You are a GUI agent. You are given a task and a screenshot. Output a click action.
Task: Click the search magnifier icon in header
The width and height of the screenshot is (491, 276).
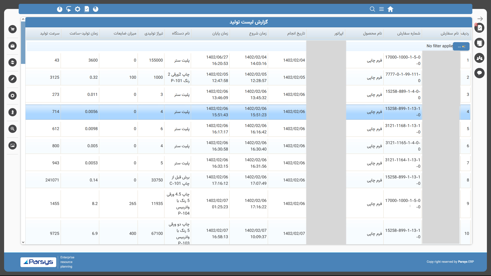[372, 9]
